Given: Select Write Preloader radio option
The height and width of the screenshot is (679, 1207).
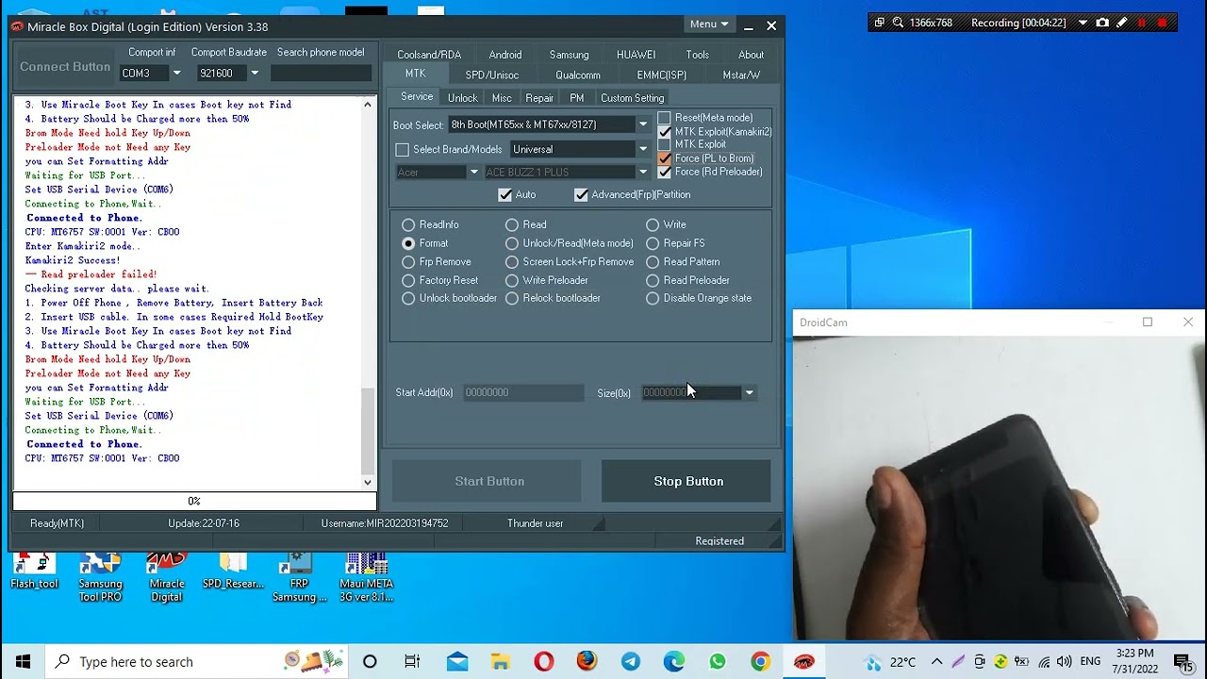Looking at the screenshot, I should tap(512, 280).
